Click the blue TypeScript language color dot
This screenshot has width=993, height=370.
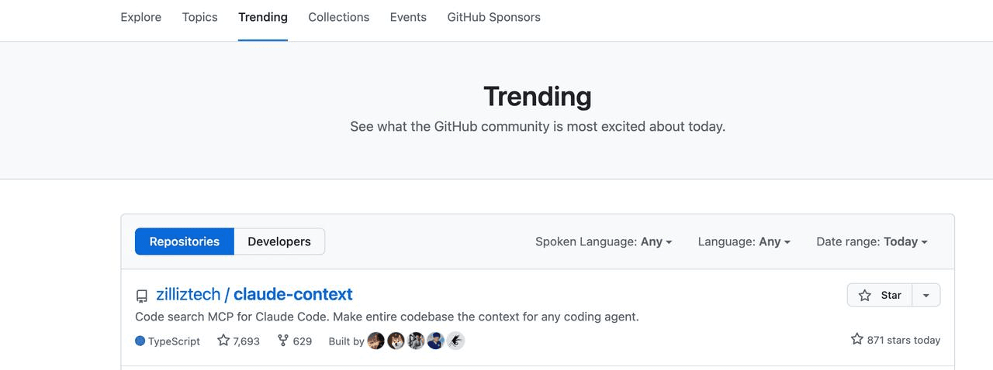point(140,341)
